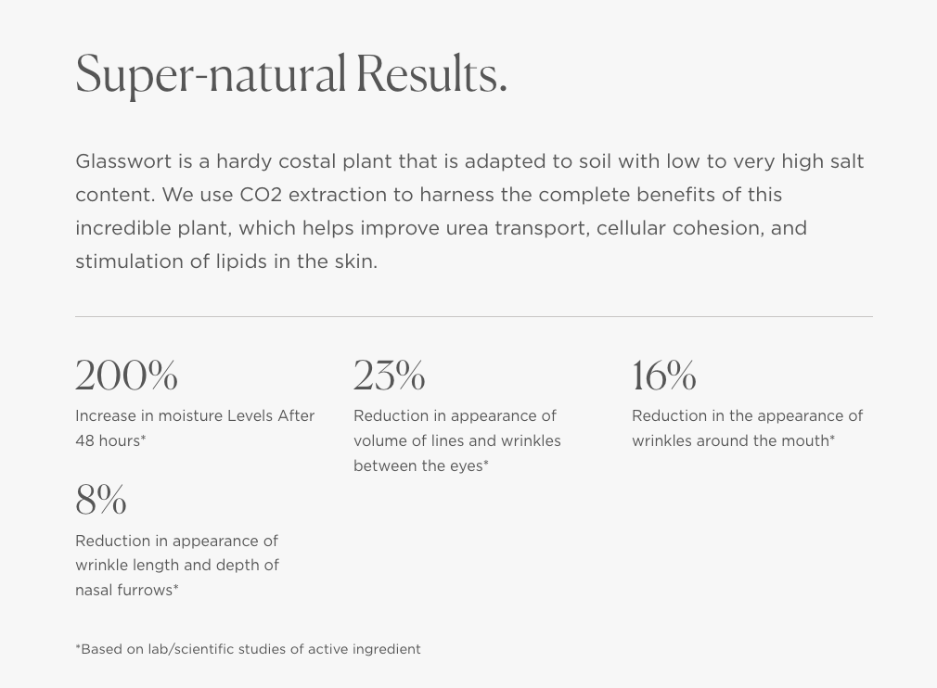Click 'Reduction in the appearance of' under 16%

pyautogui.click(x=748, y=415)
